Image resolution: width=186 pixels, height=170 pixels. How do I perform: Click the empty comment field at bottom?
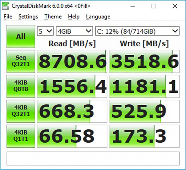(x=93, y=158)
